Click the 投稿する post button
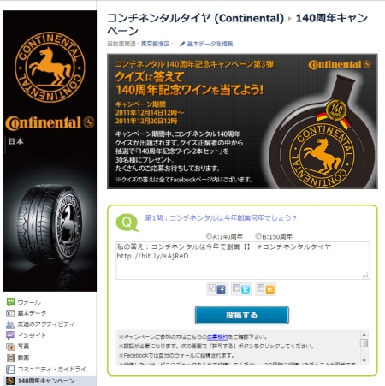Viewport: 385px width, 386px height. click(x=242, y=315)
